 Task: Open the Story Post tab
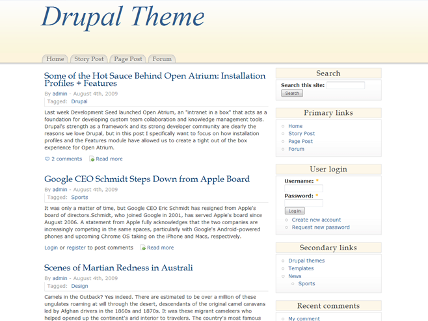pyautogui.click(x=89, y=59)
